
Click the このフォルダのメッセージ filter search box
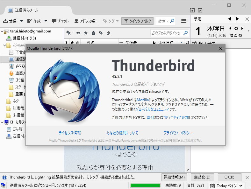(169, 33)
